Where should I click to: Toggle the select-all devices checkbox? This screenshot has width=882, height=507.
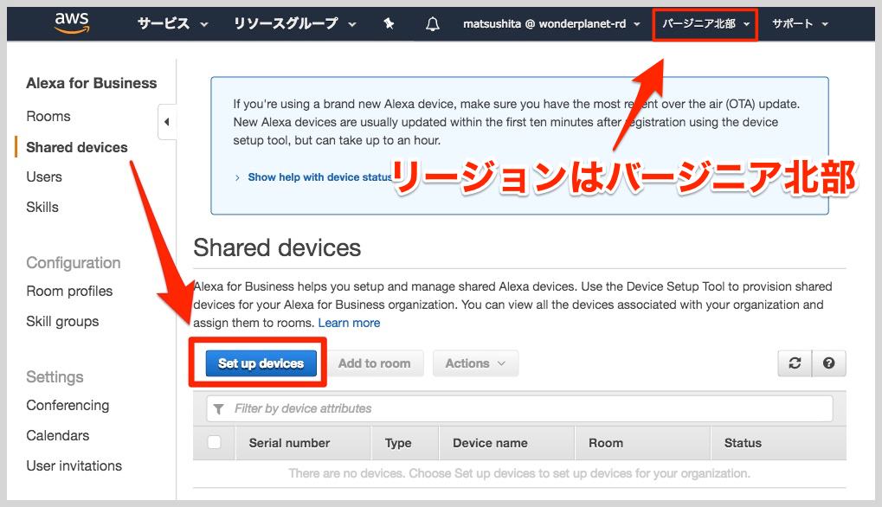tap(215, 442)
